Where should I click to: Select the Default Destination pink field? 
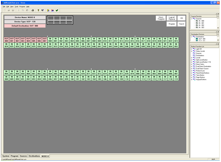click(25, 26)
